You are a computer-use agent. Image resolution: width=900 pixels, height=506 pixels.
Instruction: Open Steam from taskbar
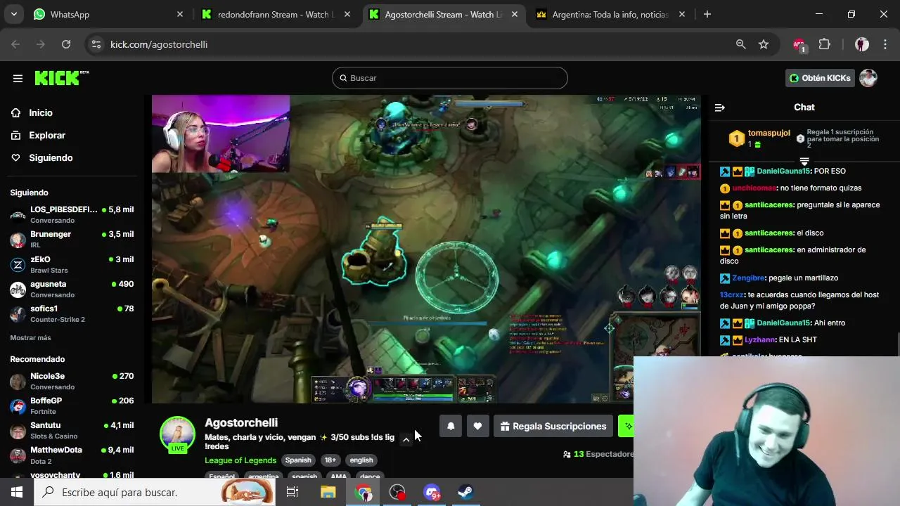point(465,492)
